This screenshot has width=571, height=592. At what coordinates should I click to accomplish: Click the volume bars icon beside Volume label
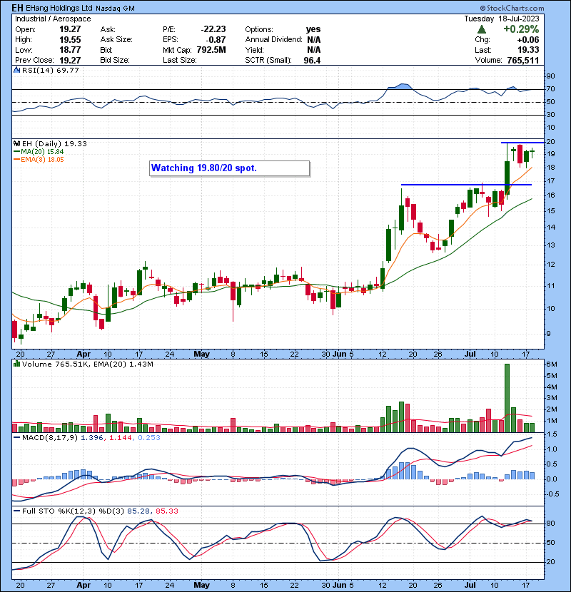point(16,364)
